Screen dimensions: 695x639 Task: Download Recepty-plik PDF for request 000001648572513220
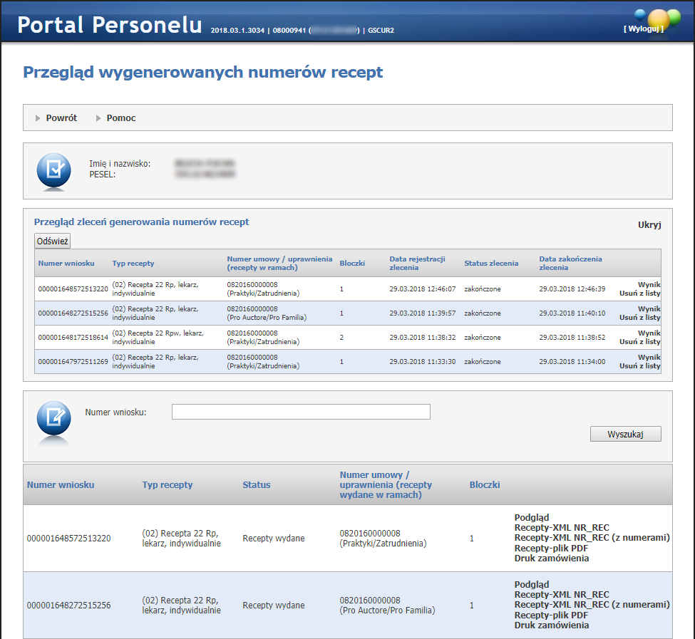click(551, 549)
